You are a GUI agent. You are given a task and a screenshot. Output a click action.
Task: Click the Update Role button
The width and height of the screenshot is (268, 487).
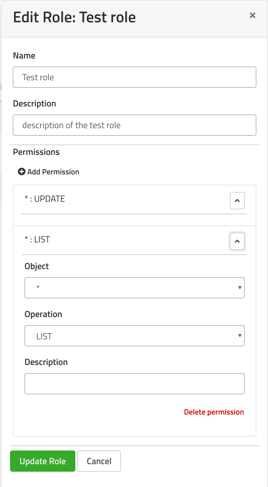tap(43, 461)
